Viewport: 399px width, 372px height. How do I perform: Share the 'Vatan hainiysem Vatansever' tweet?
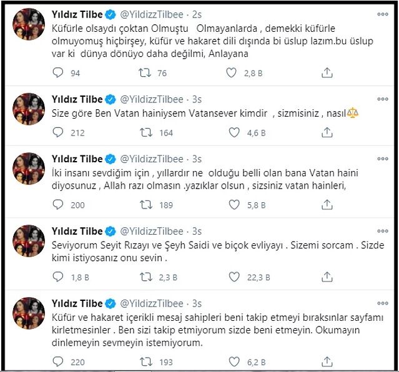[327, 133]
